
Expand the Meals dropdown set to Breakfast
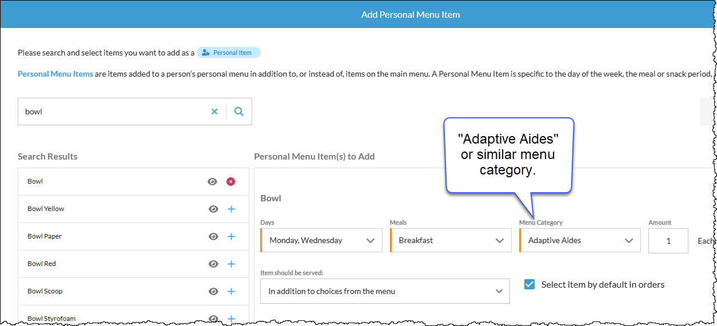(x=451, y=240)
